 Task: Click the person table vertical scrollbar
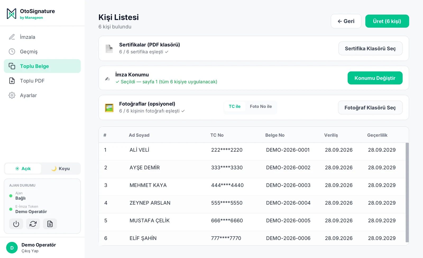pyautogui.click(x=407, y=193)
